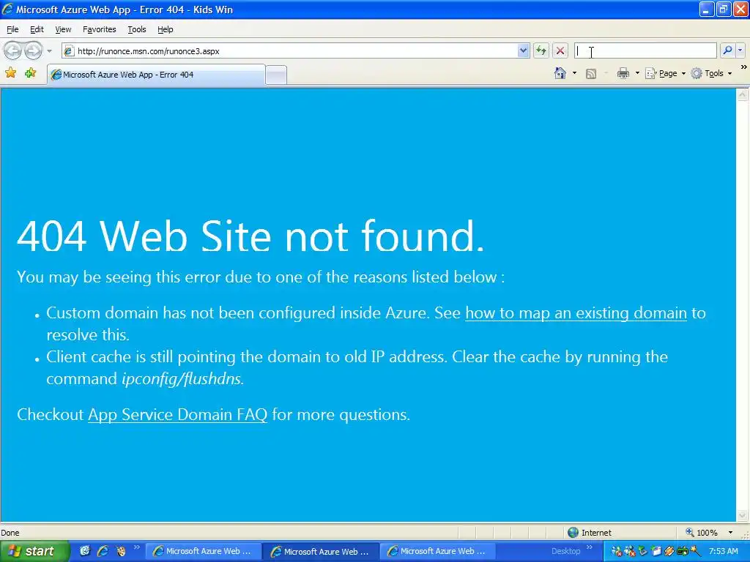Click the IE logo in the title bar

coord(7,9)
